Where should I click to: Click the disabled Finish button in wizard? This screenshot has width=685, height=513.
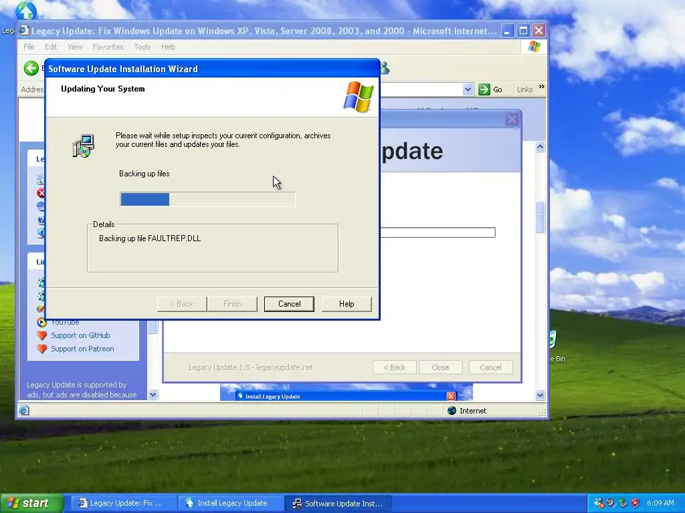(232, 304)
